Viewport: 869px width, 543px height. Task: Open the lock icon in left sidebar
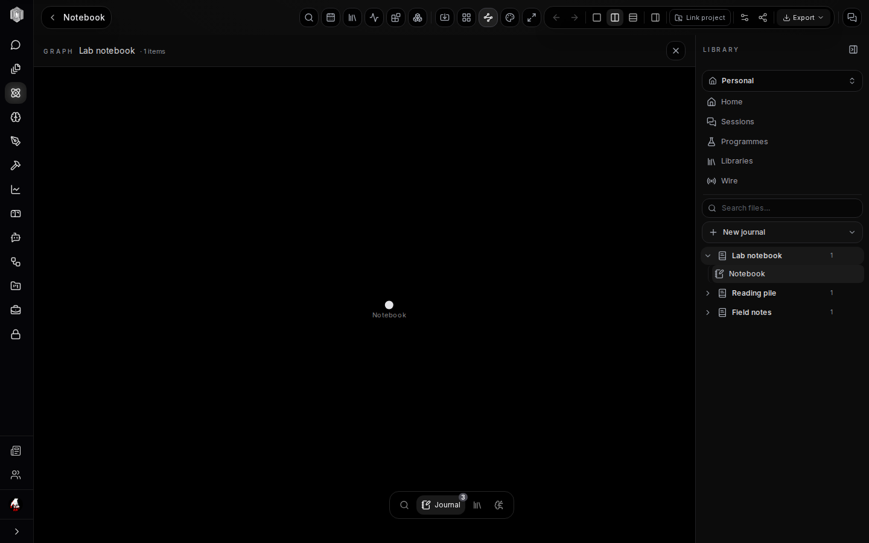(16, 334)
